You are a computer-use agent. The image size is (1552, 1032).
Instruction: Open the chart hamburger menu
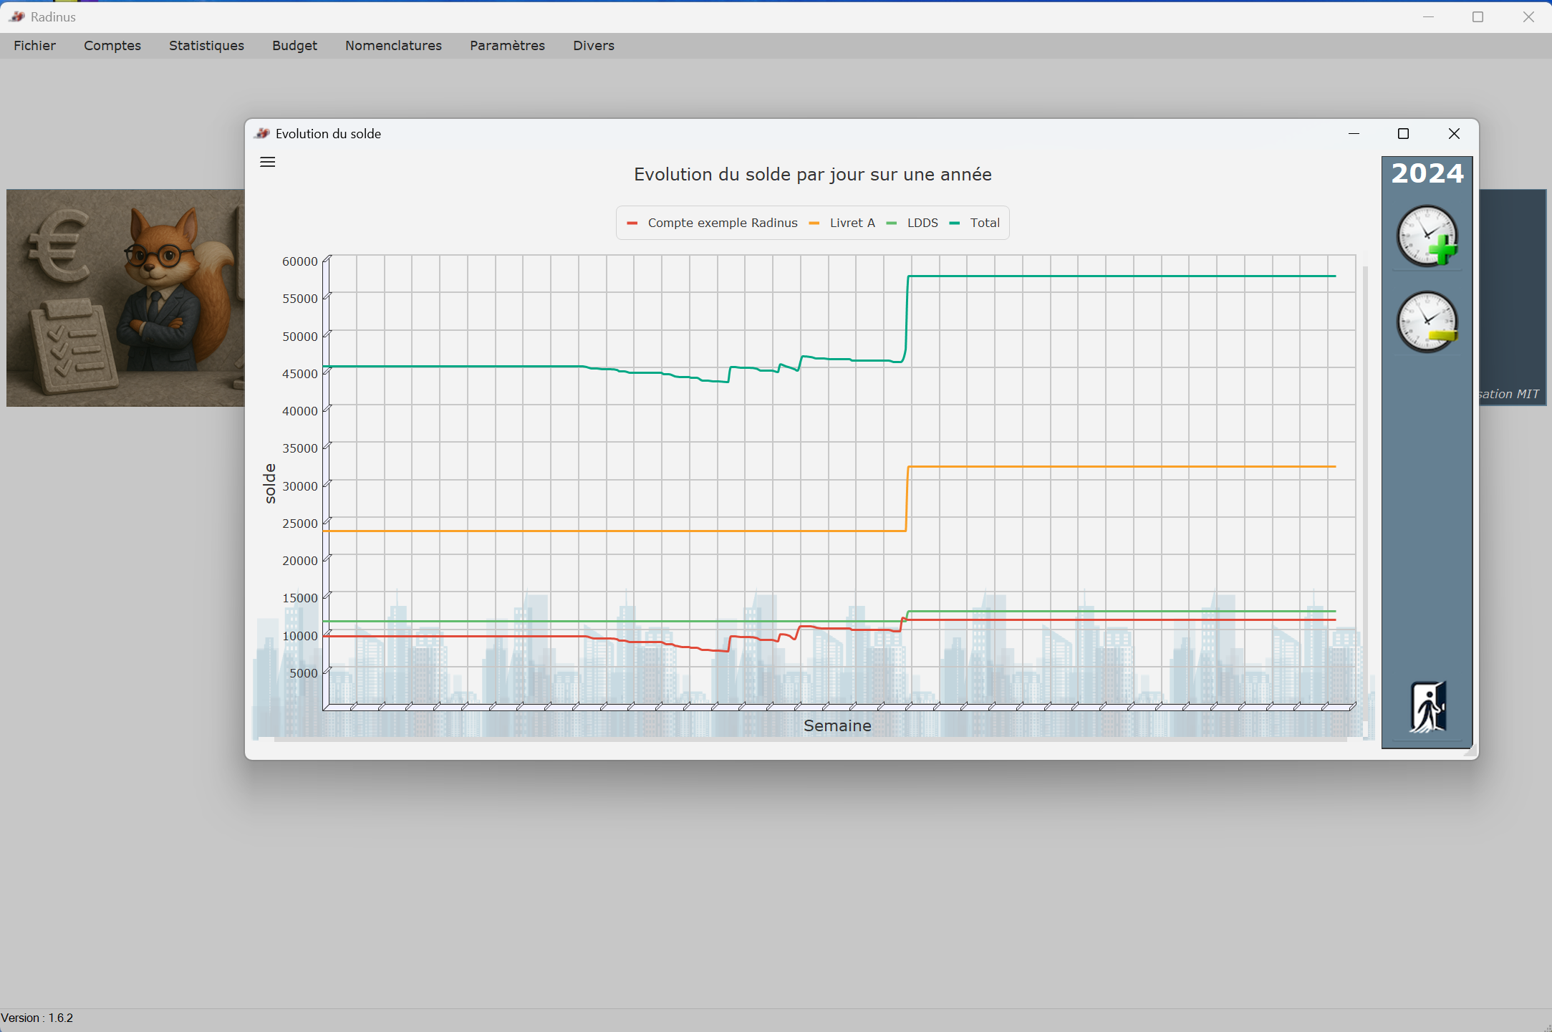coord(267,163)
